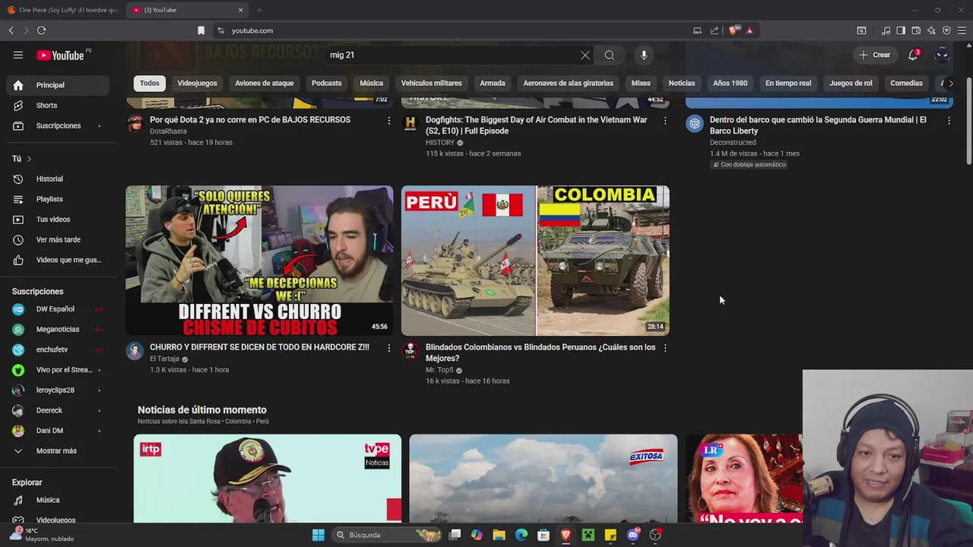Open the Brave VPN icon
Screen dimensions: 973x547
[x=946, y=30]
